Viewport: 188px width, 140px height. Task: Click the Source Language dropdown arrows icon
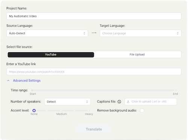point(84,33)
